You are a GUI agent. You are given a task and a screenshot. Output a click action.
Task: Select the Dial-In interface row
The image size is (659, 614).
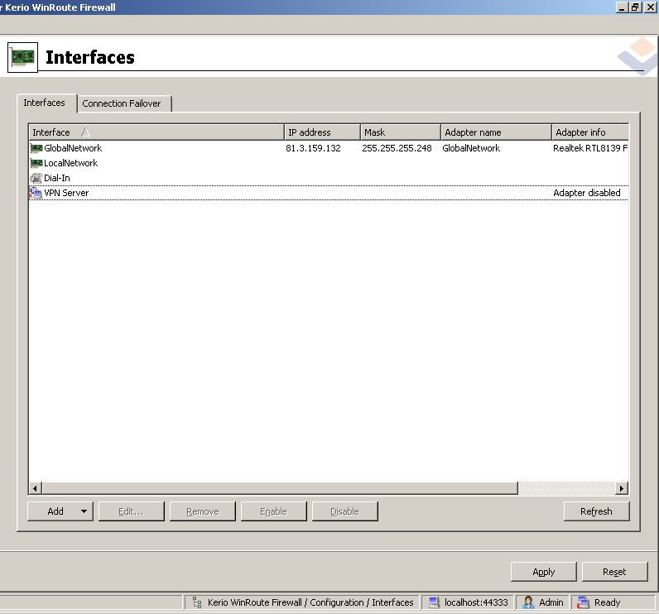coord(329,178)
